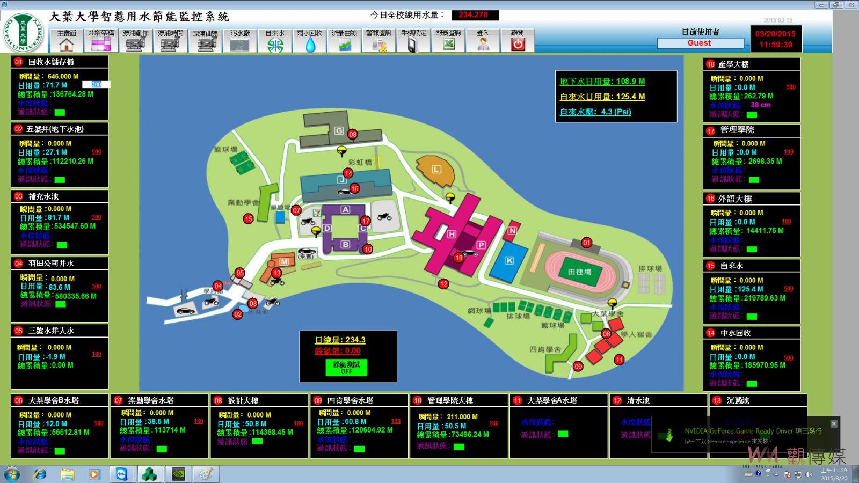Click the 01 回收水儲存桶 panel header
859x483 pixels.
tap(60, 62)
